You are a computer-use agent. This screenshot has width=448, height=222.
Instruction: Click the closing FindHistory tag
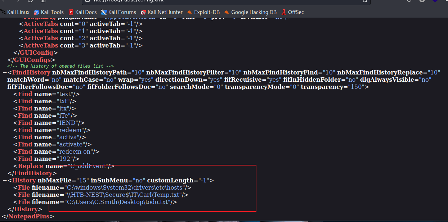pyautogui.click(x=32, y=173)
